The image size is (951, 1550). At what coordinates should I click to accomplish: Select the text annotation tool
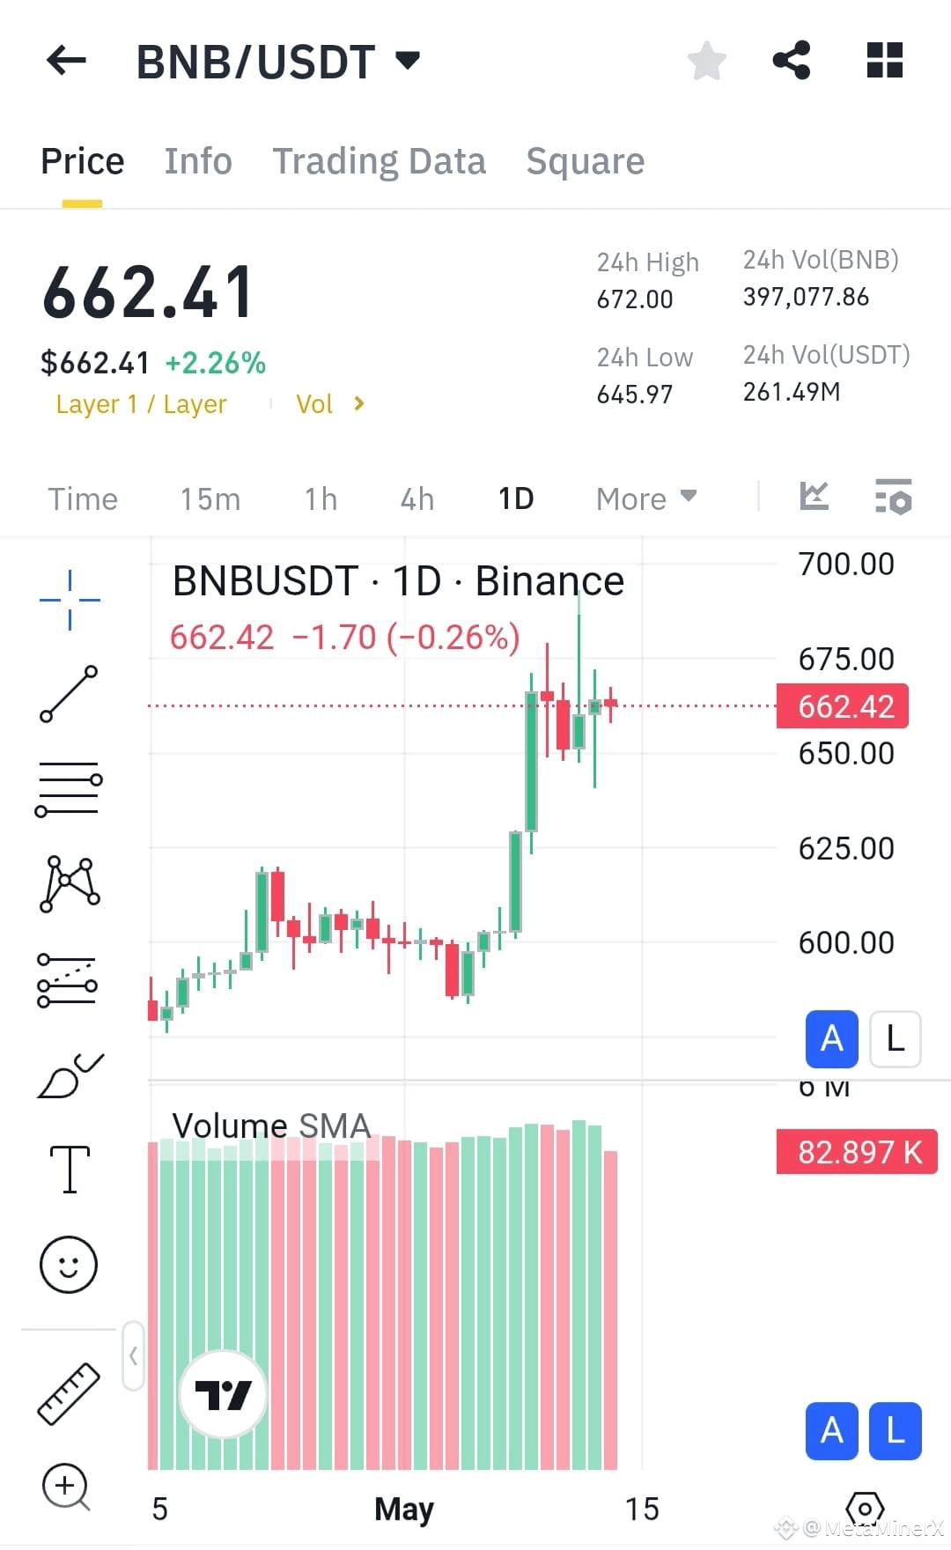[x=70, y=1170]
